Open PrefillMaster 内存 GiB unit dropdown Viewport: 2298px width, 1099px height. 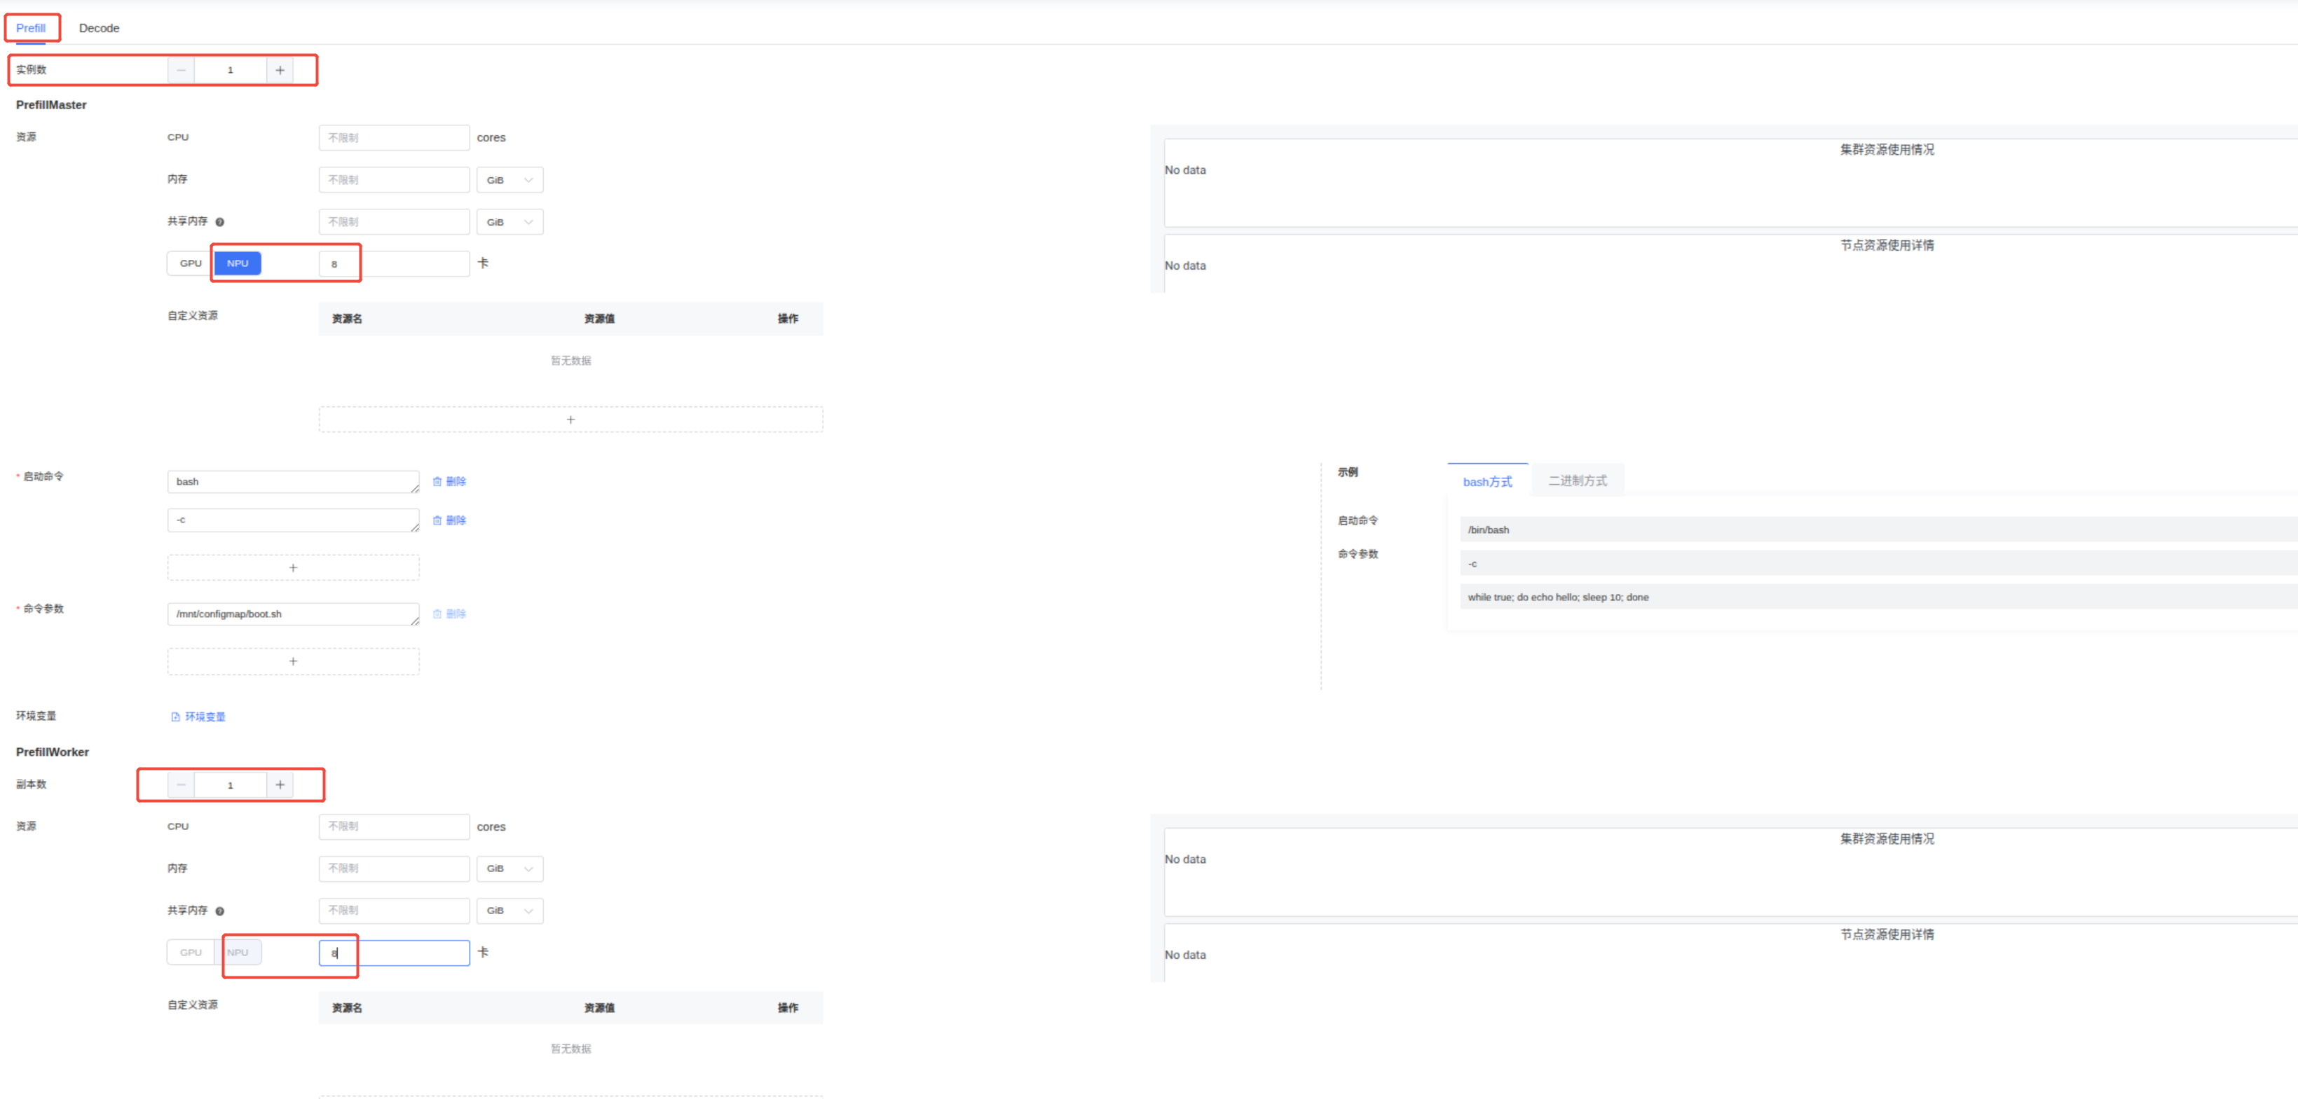point(509,180)
